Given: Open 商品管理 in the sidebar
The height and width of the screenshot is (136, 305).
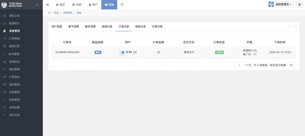Looking at the screenshot, I should pyautogui.click(x=21, y=69).
